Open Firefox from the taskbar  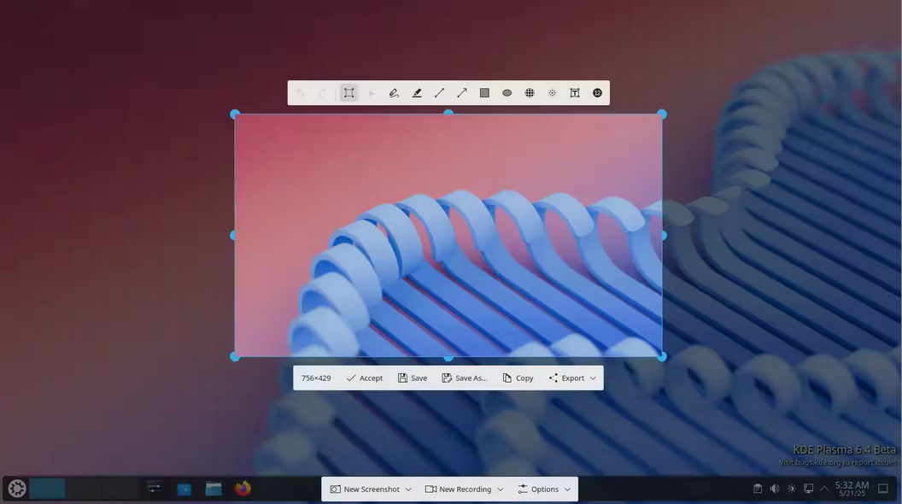click(243, 489)
